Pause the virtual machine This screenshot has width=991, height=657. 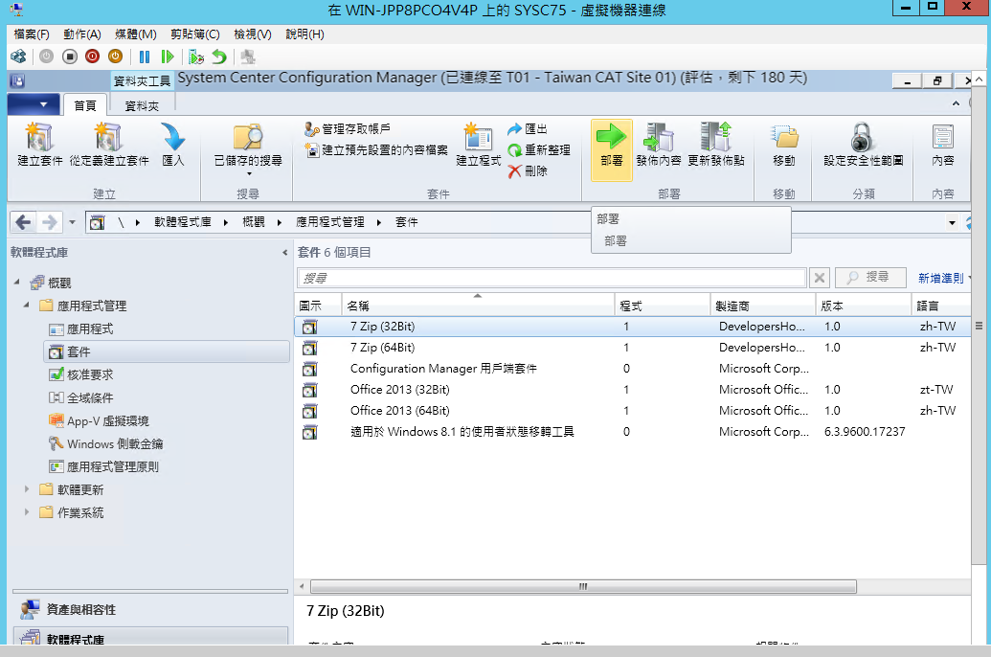coord(144,57)
